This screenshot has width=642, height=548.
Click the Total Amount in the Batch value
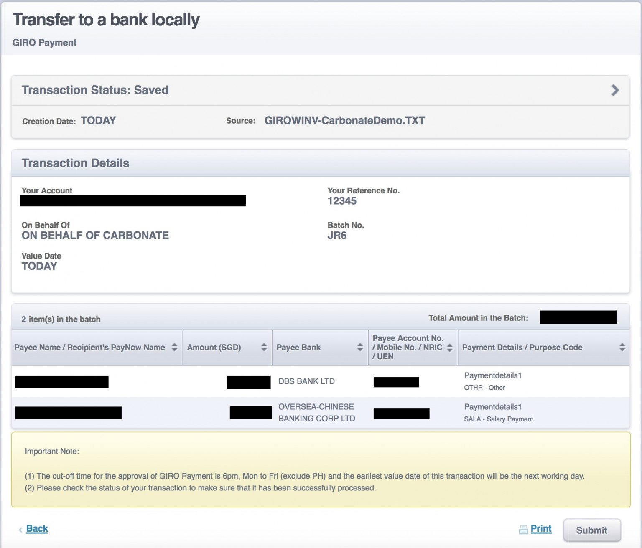(577, 317)
